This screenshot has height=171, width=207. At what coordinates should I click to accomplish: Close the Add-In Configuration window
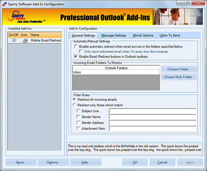point(198,3)
